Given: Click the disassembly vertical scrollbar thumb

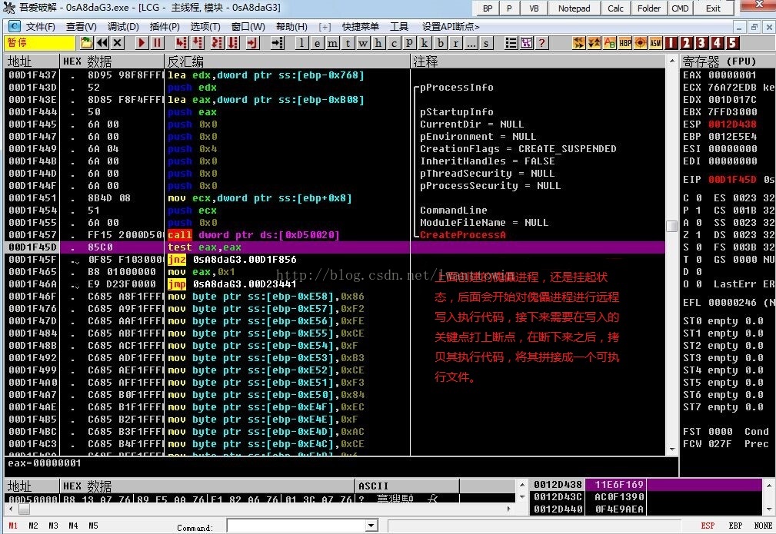Looking at the screenshot, I should click(671, 226).
